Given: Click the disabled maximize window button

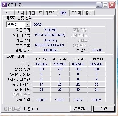Looking at the screenshot, I should point(105,5).
